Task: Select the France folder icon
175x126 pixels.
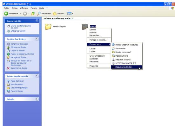Action: point(85,27)
